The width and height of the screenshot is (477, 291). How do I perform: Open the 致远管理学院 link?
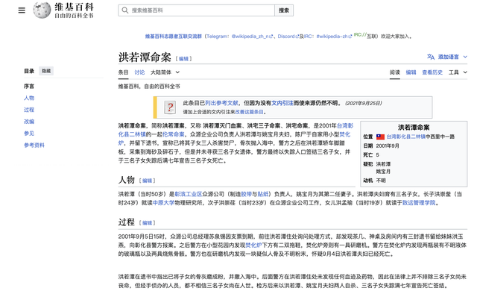click(419, 203)
